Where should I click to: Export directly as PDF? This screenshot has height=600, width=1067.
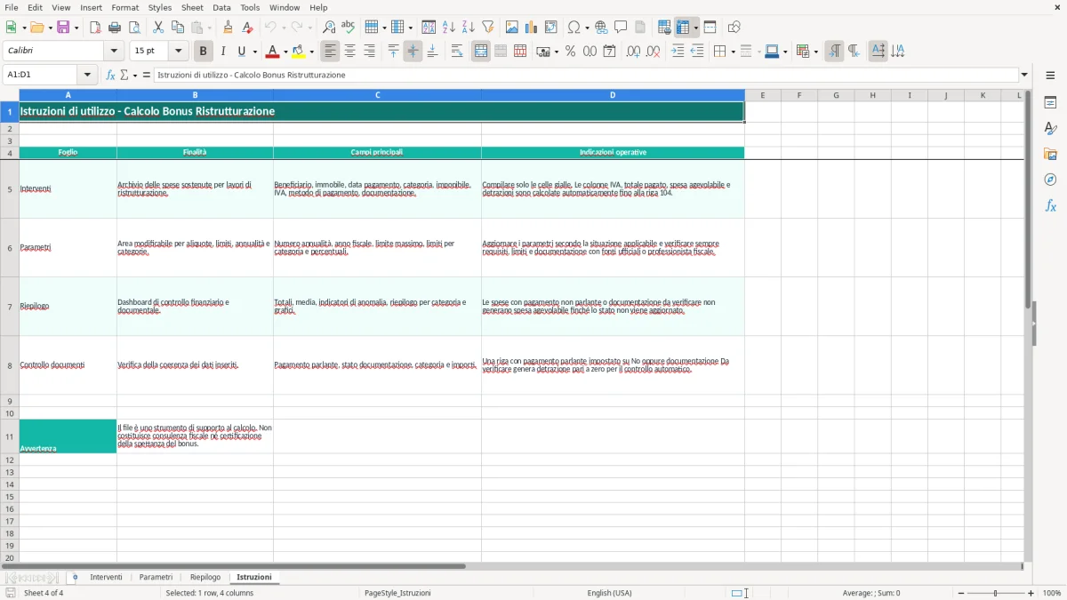[x=95, y=28]
